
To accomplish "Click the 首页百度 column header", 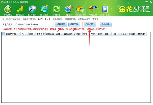I will pyautogui.click(x=41, y=34).
